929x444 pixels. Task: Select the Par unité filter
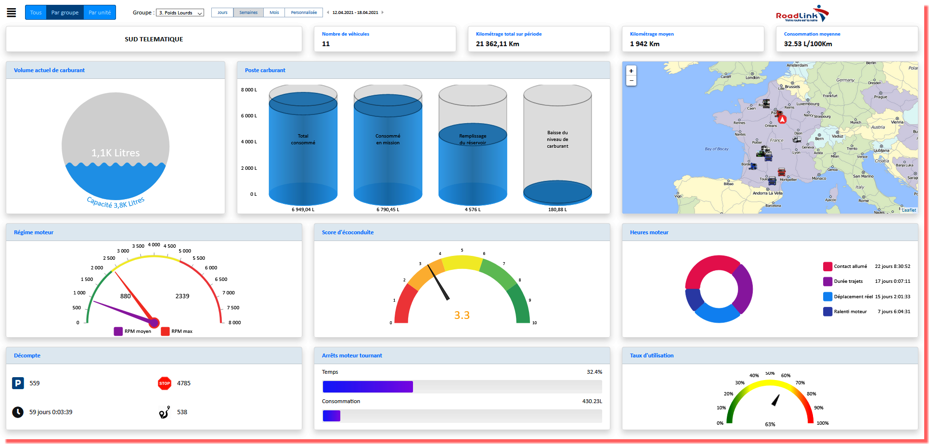(100, 13)
